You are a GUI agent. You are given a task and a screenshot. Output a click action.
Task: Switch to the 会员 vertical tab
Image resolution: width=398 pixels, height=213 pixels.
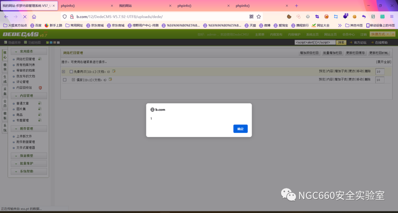tap(5, 104)
